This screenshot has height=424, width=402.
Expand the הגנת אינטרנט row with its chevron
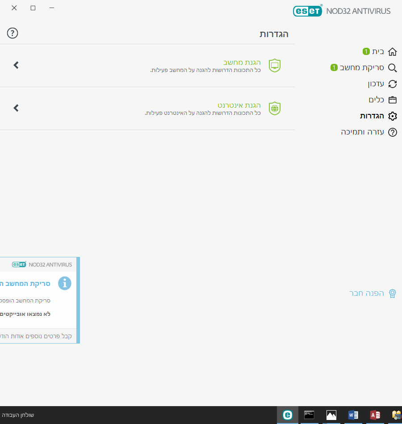16,108
